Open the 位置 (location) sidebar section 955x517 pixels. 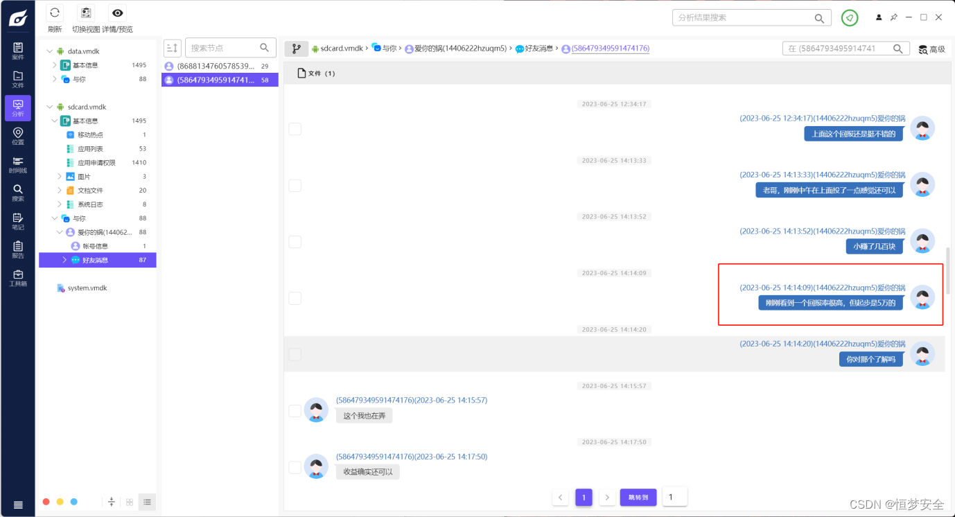18,136
